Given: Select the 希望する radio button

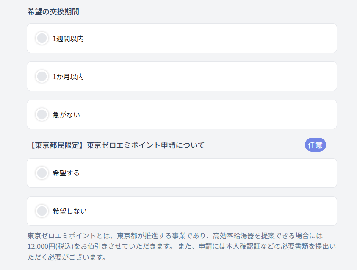Looking at the screenshot, I should pos(42,173).
